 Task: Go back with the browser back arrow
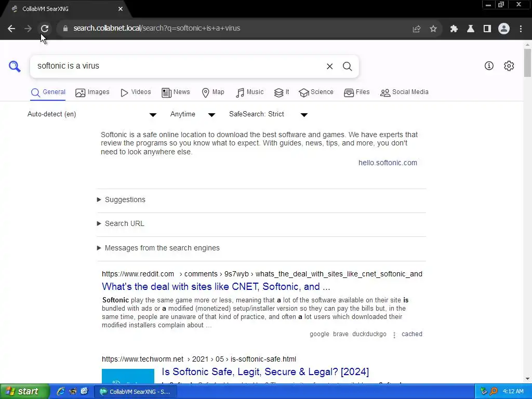click(x=11, y=29)
